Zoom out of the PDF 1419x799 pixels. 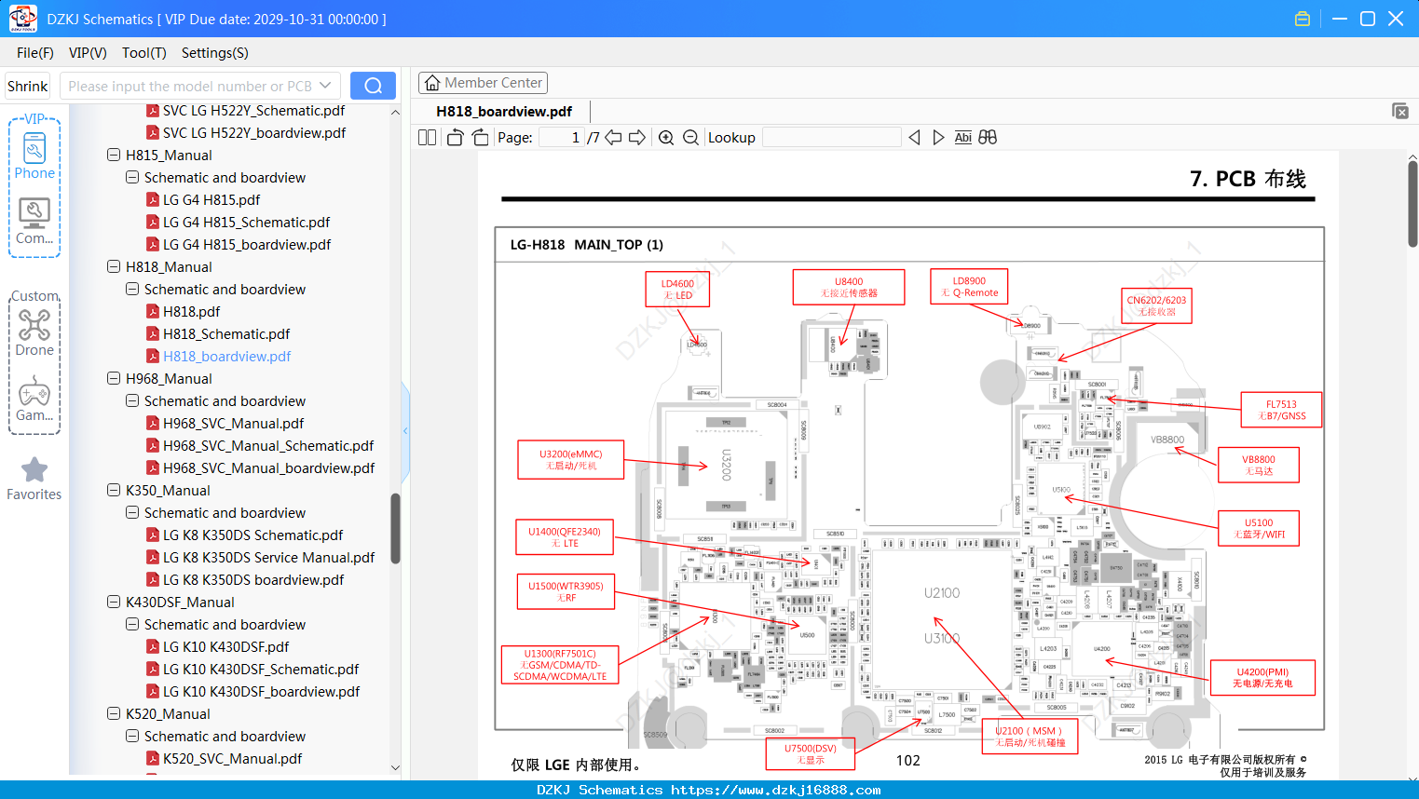pos(690,138)
